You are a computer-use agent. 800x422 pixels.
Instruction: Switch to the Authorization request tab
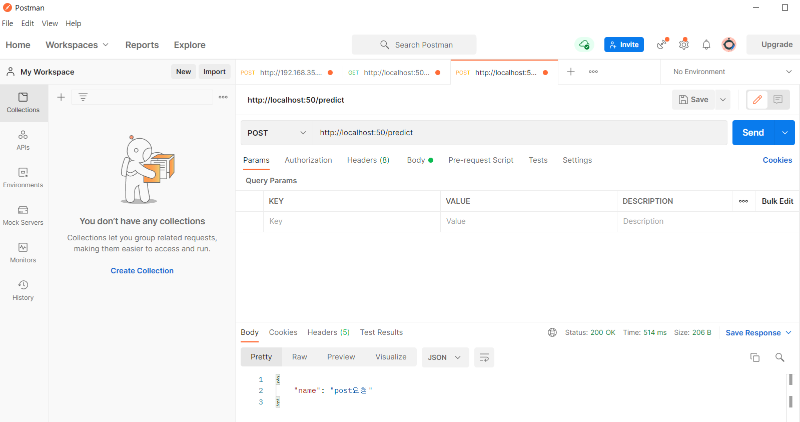pos(308,160)
